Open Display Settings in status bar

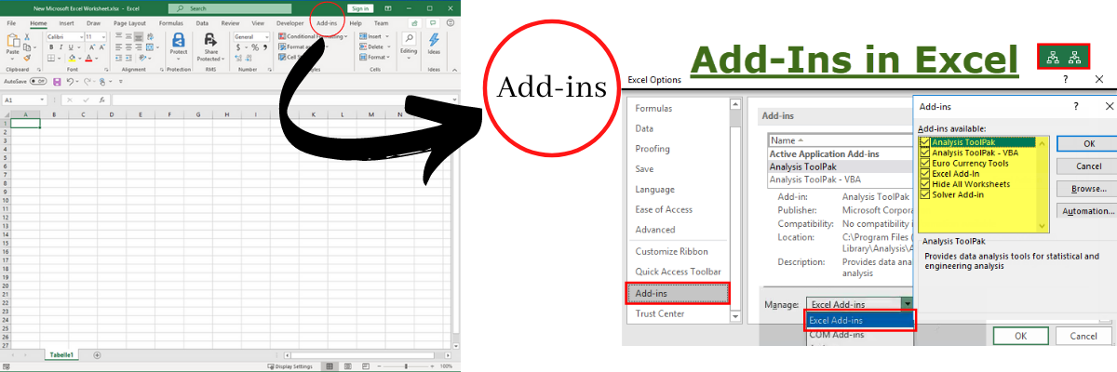click(290, 366)
